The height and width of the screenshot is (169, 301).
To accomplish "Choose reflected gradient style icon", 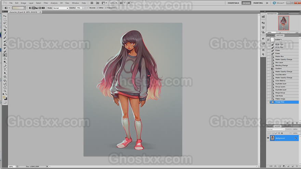I will point(40,8).
